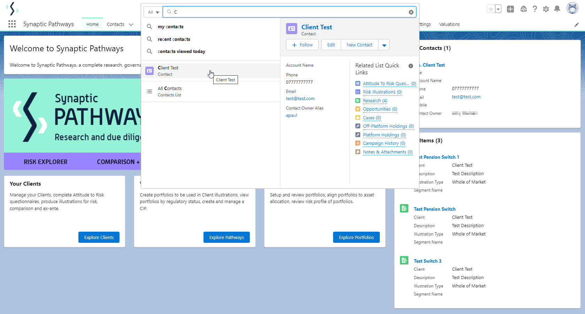Click the New Contact button
Viewport: 585px width, 314px height.
click(x=360, y=45)
